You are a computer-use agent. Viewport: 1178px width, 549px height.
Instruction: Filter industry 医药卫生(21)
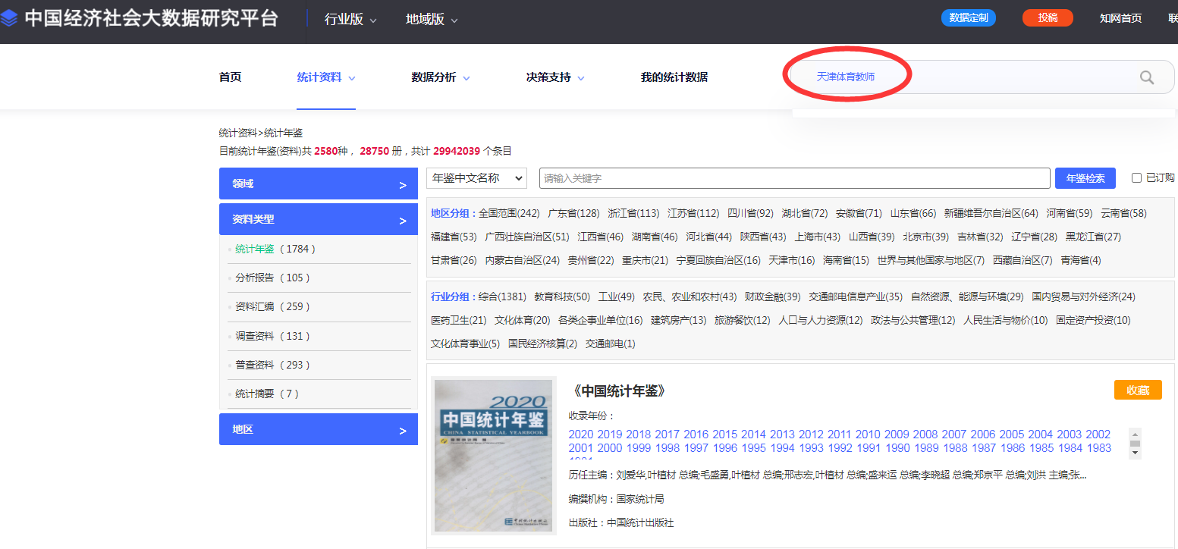459,320
